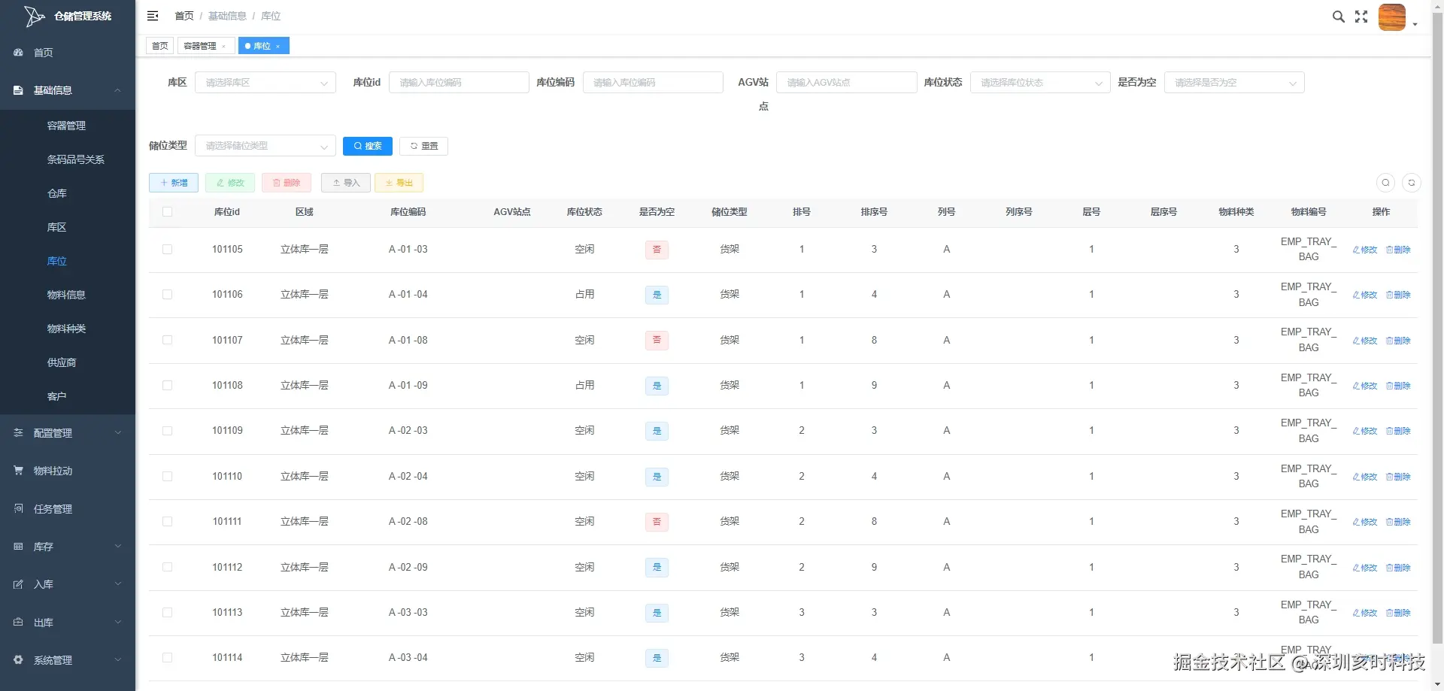Click the 重置 reset button
The image size is (1444, 691).
coord(423,146)
